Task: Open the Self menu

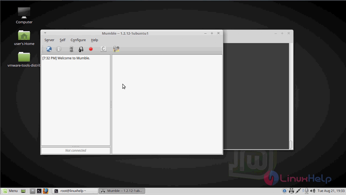Action: (x=62, y=40)
